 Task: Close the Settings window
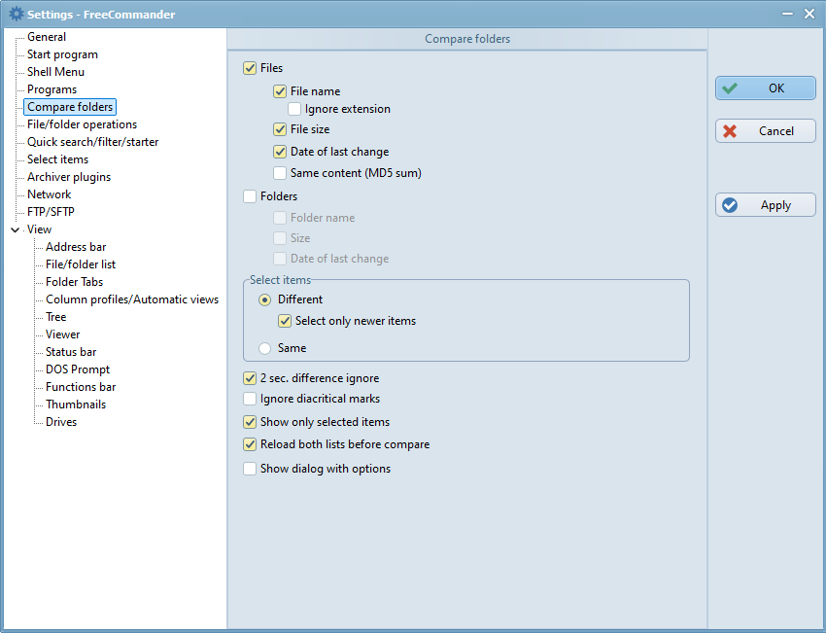click(x=809, y=14)
